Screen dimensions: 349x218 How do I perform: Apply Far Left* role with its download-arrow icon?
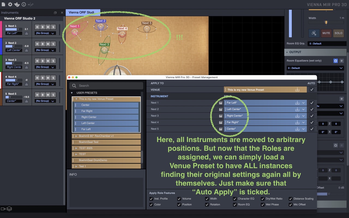(297, 103)
